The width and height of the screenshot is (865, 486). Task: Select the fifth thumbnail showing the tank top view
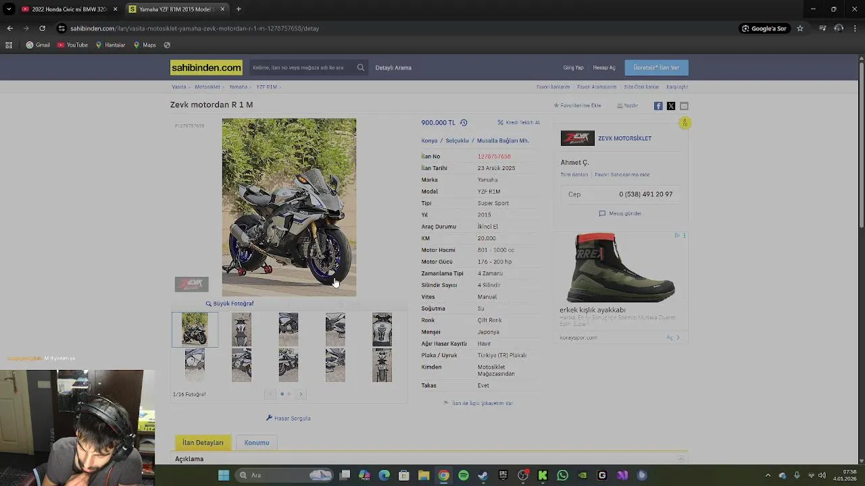pos(382,329)
